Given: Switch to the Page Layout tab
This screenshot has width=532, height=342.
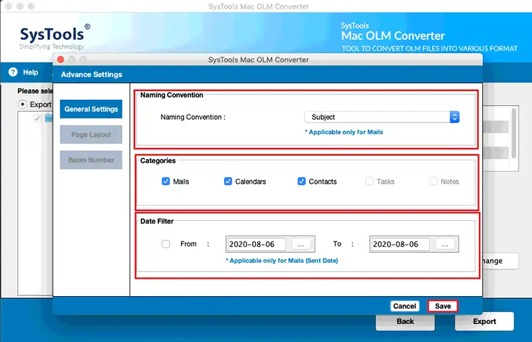Looking at the screenshot, I should pos(91,134).
